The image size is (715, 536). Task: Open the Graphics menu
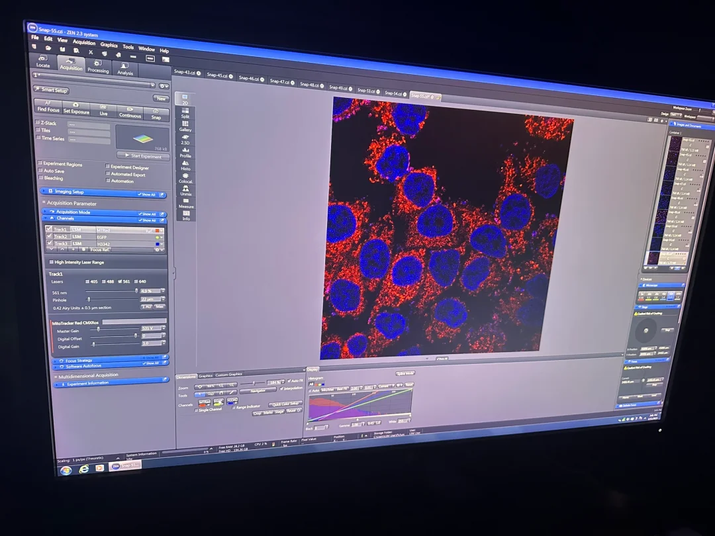109,45
